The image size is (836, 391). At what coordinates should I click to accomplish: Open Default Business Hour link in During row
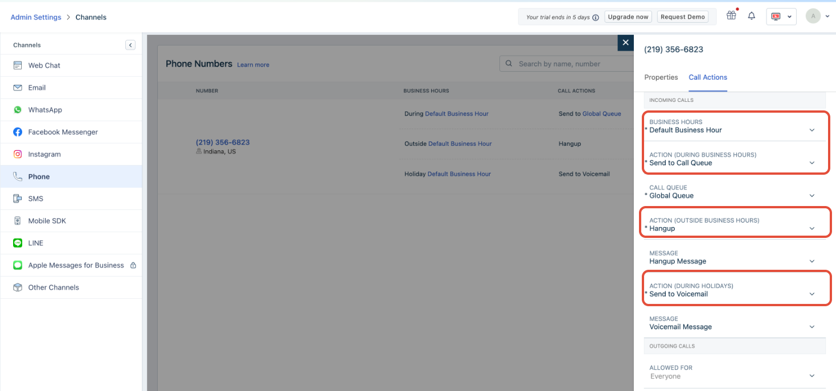(457, 114)
